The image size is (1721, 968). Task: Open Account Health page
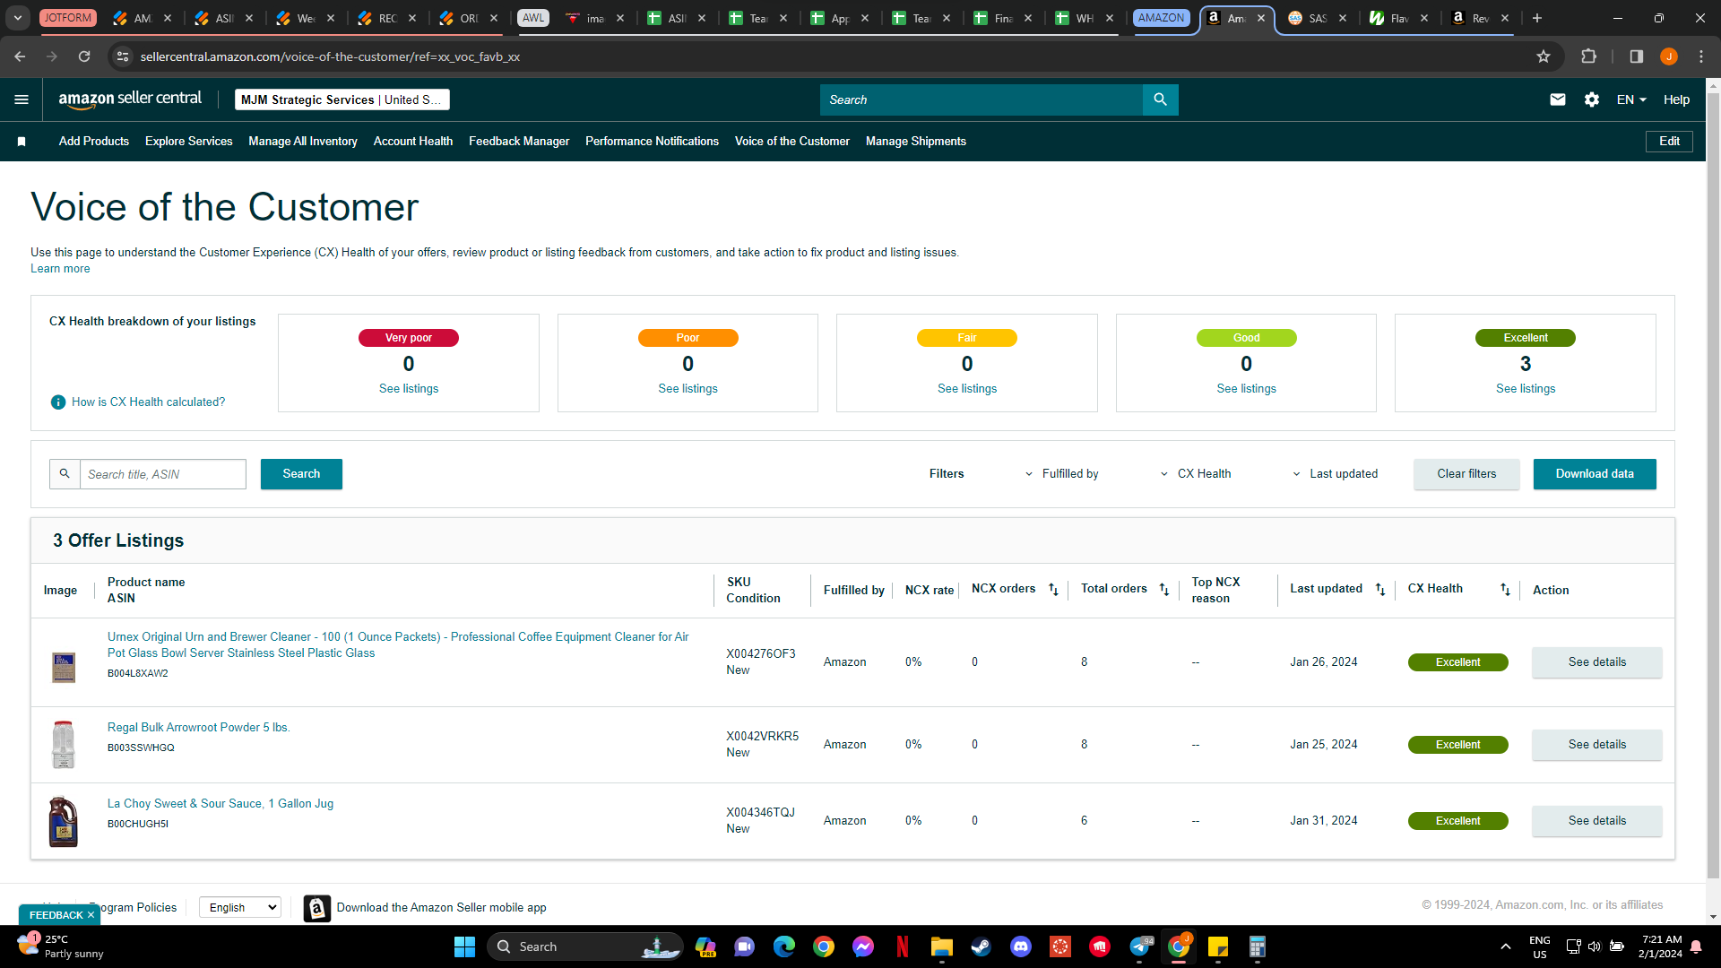point(413,142)
